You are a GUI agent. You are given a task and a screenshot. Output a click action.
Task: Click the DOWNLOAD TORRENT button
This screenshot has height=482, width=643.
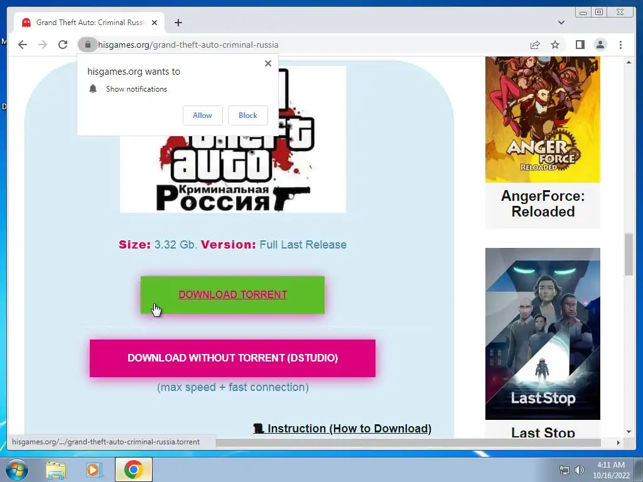point(232,295)
